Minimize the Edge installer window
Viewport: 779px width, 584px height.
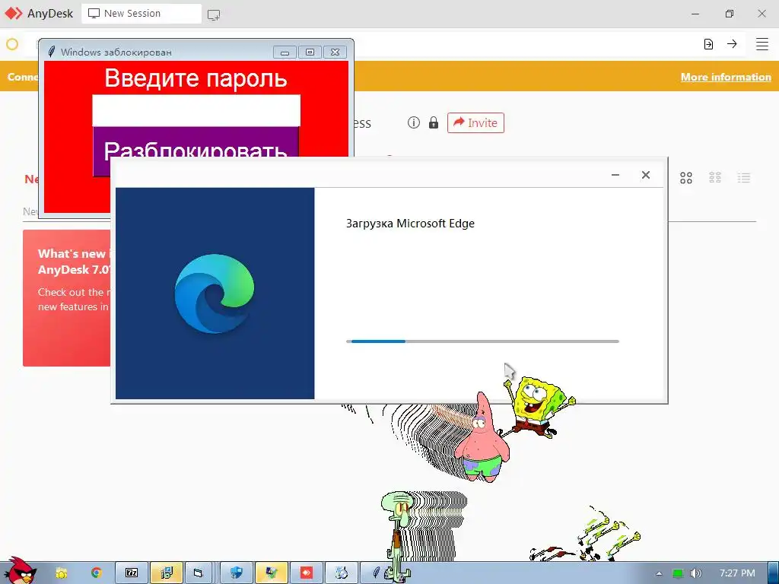[x=615, y=175]
